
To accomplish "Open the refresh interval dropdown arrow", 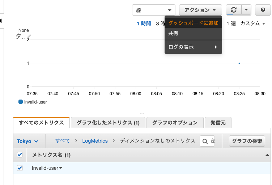I will (246, 10).
